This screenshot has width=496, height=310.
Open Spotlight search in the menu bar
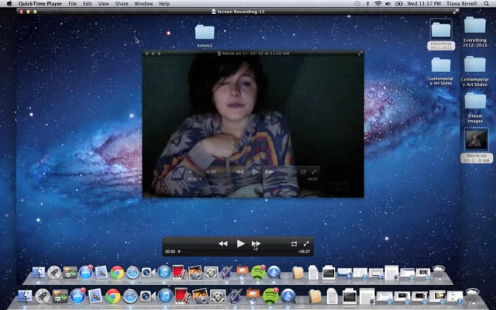coord(486,3)
